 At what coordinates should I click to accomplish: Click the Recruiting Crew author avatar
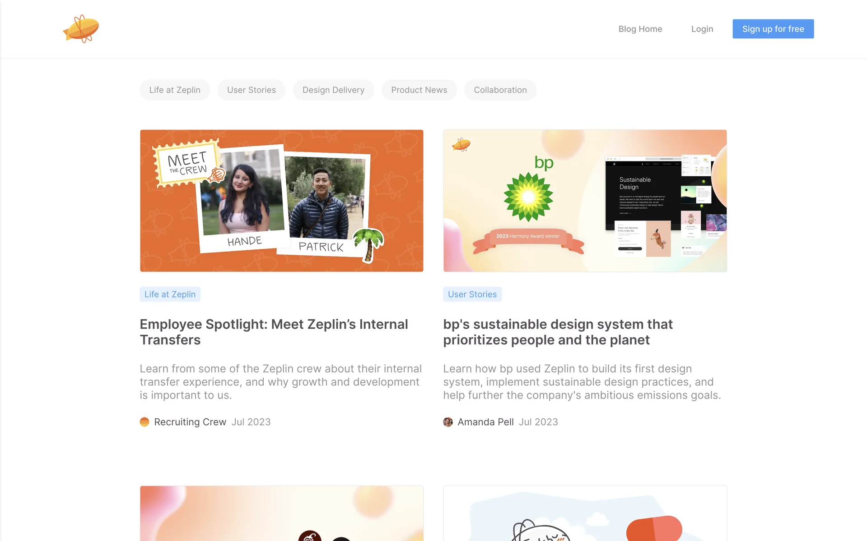pyautogui.click(x=144, y=422)
